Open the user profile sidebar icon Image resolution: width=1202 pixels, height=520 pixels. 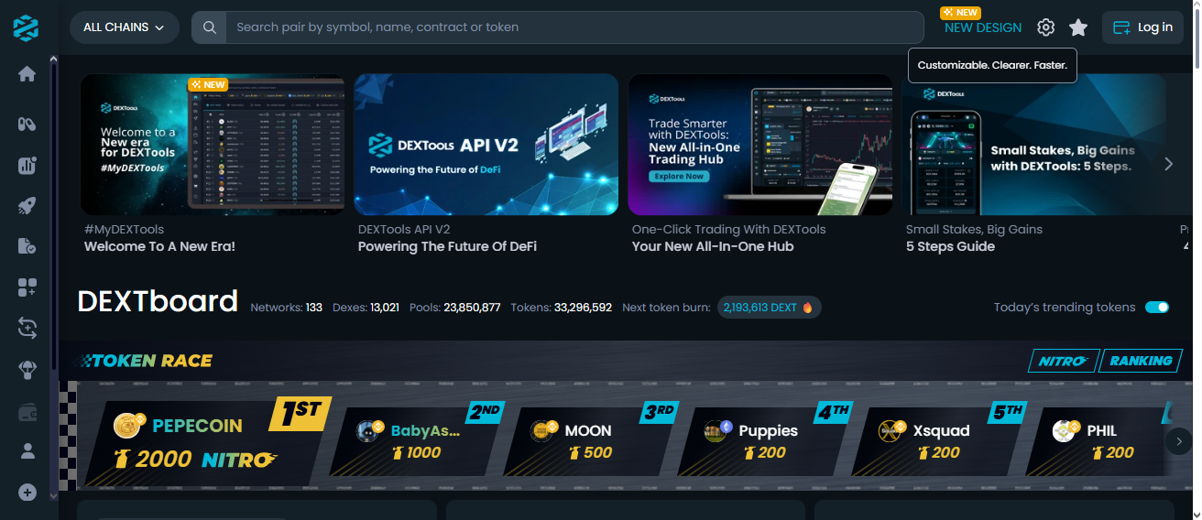coord(27,450)
